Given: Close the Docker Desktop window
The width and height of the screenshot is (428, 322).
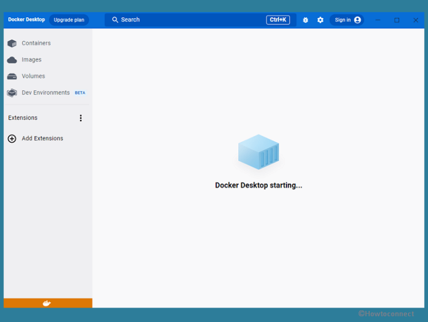Looking at the screenshot, I should pyautogui.click(x=415, y=20).
